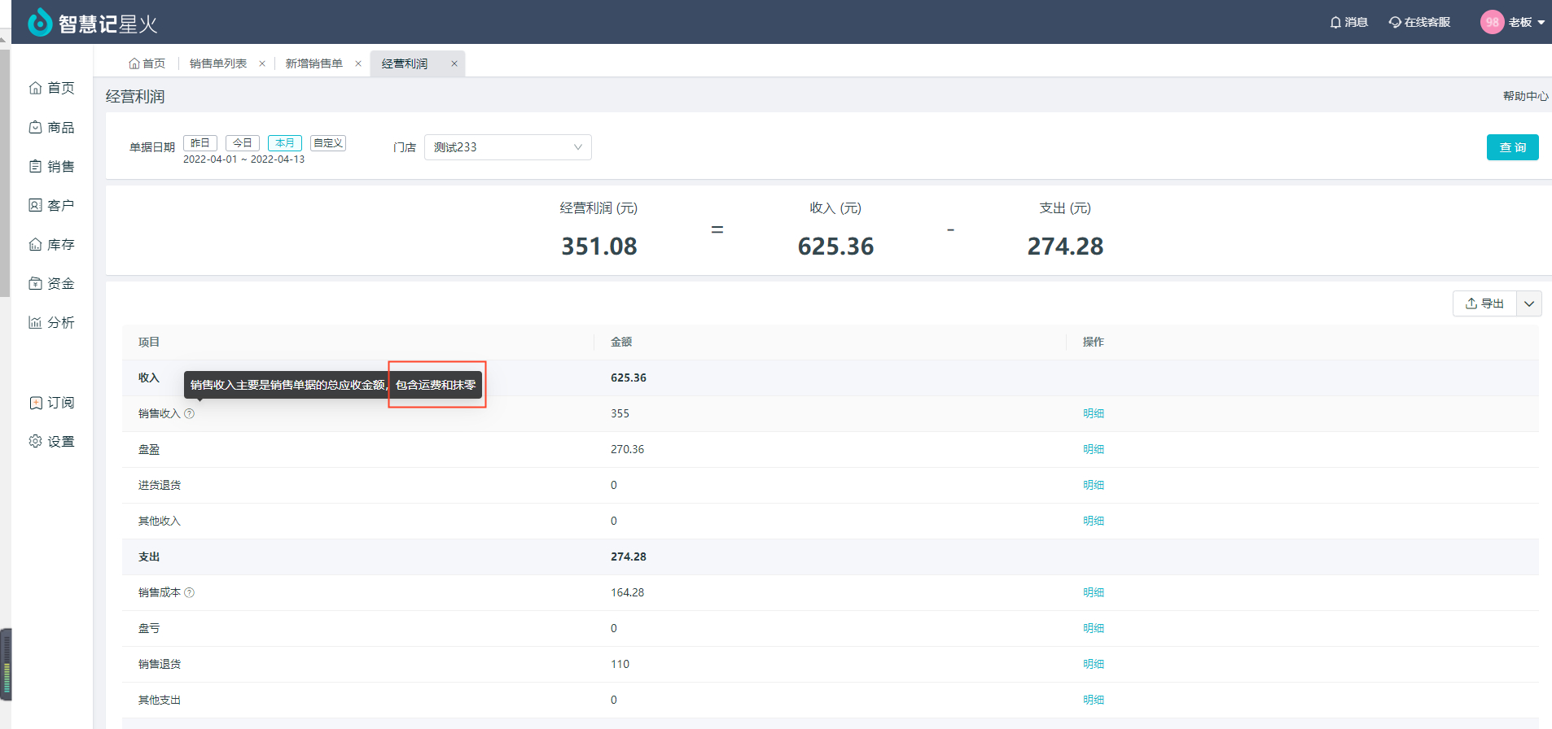Switch to the 新增销售单 tab
The image size is (1552, 729).
(x=314, y=63)
